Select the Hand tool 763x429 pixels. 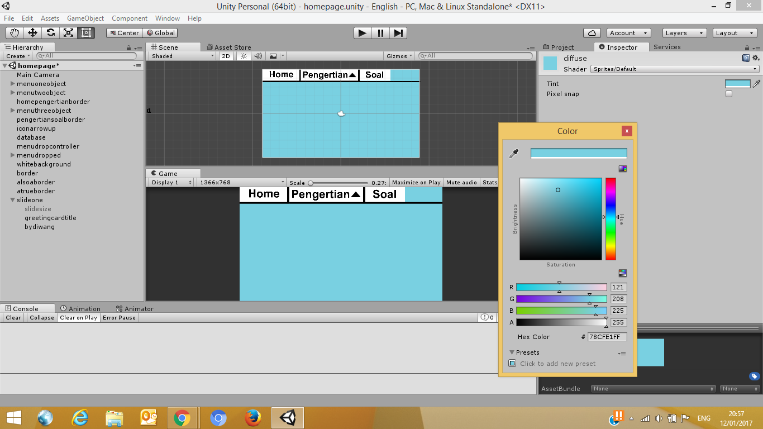15,33
